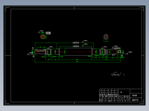
Task: Select the hatched keyway slot on the shaft
Action: click(40, 51)
